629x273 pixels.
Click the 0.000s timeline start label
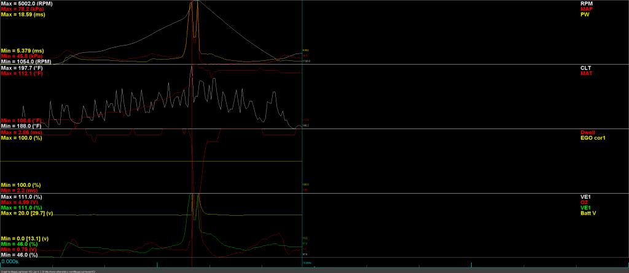[x=10, y=261]
